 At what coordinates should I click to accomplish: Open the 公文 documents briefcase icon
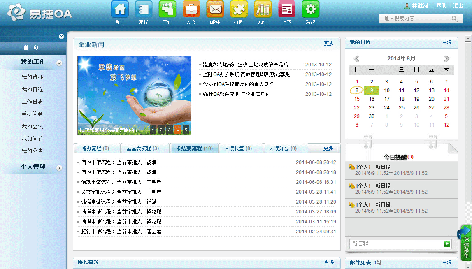point(191,9)
